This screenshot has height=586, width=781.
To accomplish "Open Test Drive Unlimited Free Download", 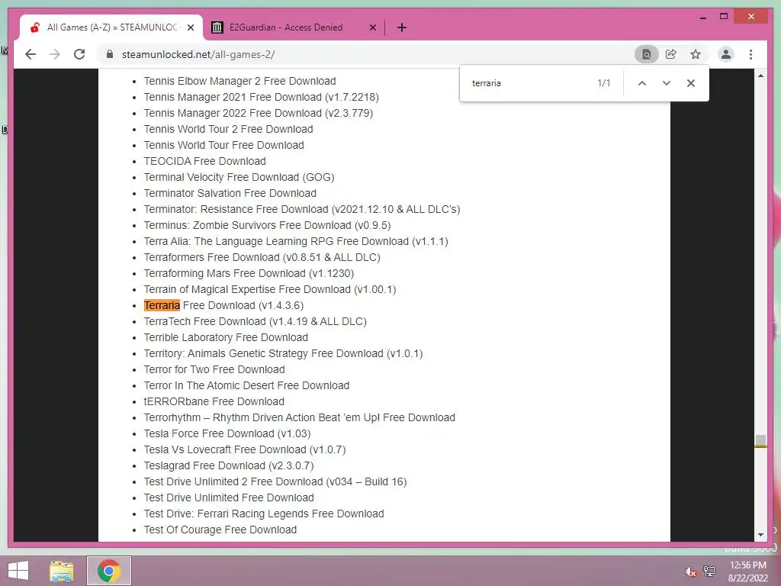I will pyautogui.click(x=229, y=497).
